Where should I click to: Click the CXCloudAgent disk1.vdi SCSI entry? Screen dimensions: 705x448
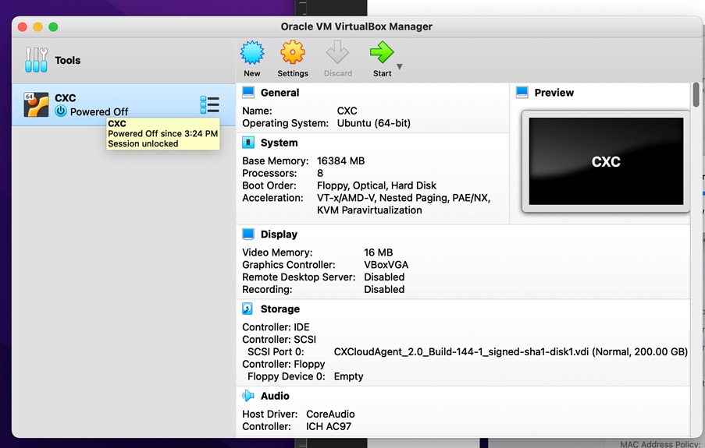click(x=511, y=352)
